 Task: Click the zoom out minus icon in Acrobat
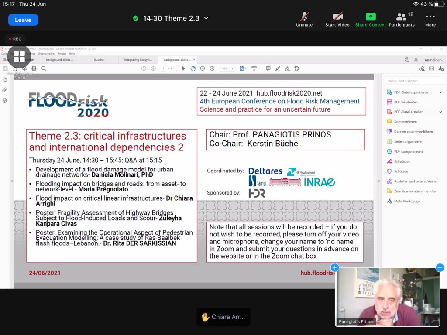coord(203,68)
